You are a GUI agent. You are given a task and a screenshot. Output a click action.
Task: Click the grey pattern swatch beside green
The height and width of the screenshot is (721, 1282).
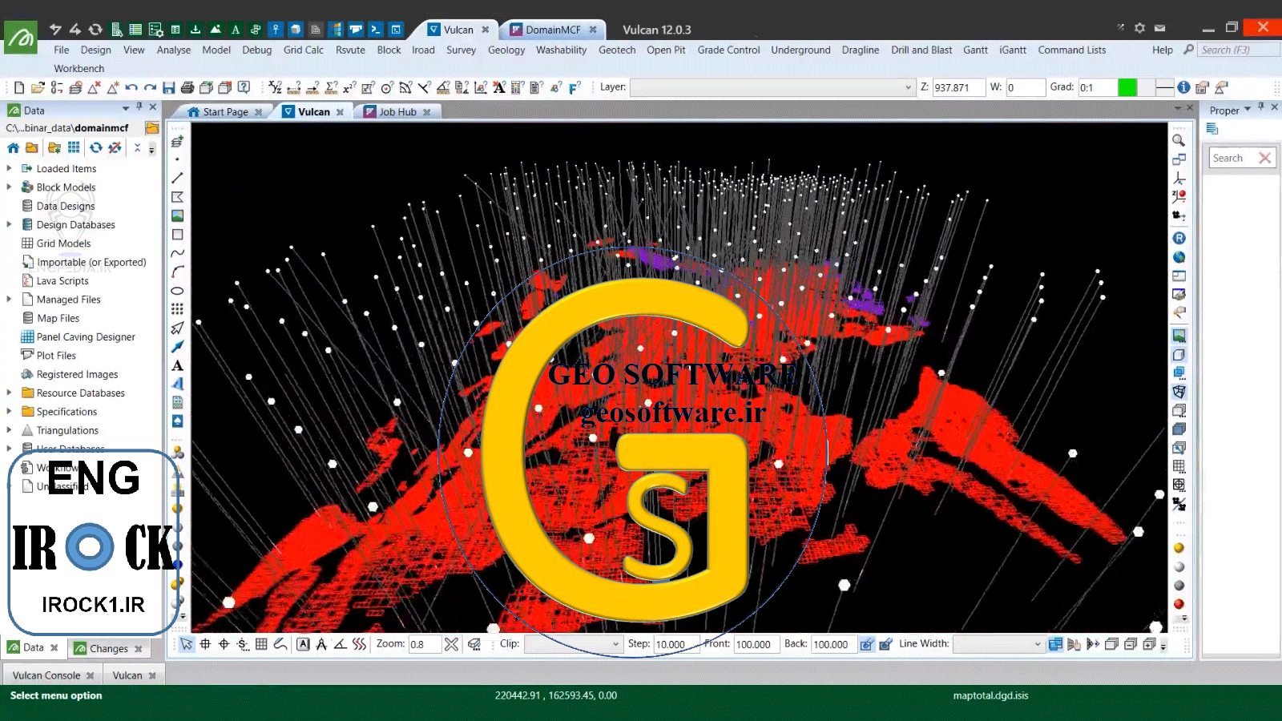[x=1146, y=87]
